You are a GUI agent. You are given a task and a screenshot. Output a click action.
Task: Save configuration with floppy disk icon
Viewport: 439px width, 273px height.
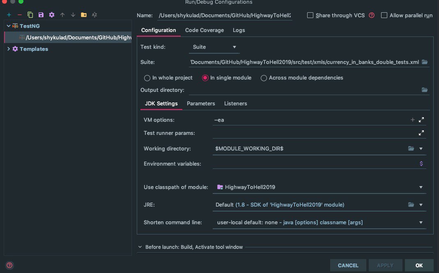pos(41,15)
